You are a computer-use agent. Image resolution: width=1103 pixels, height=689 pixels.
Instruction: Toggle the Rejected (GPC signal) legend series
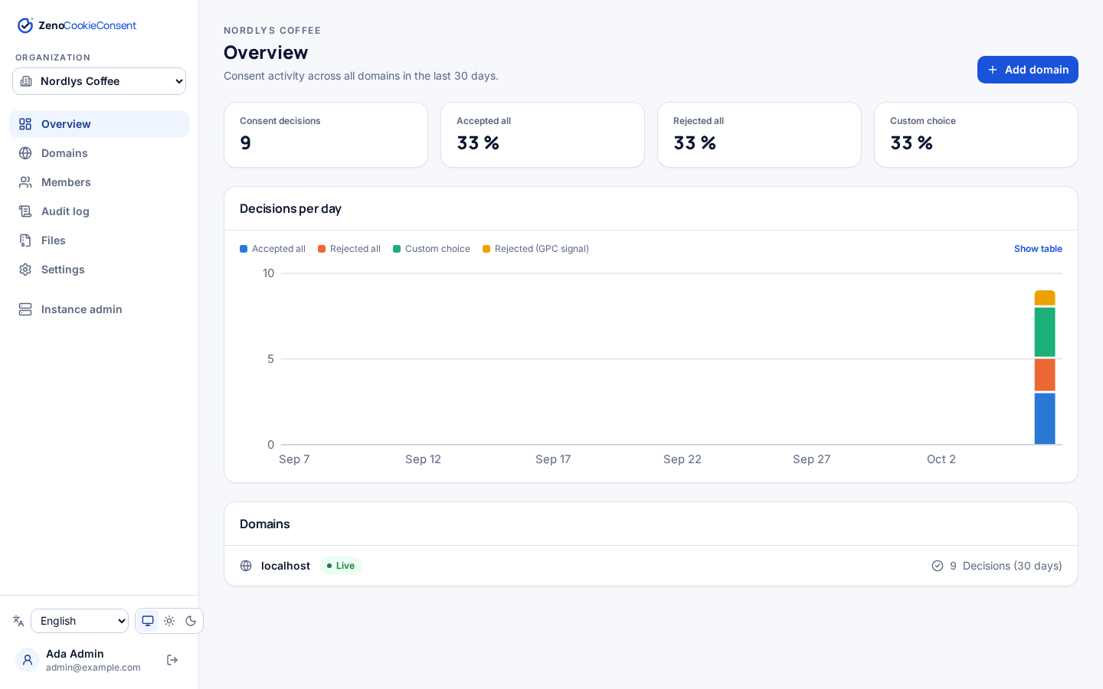(535, 249)
